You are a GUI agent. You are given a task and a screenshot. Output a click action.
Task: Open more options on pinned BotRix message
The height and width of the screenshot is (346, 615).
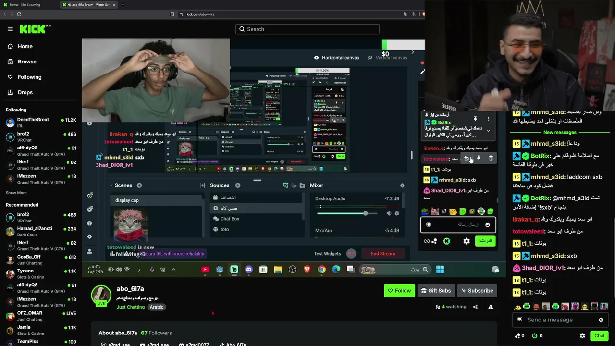pos(489,119)
